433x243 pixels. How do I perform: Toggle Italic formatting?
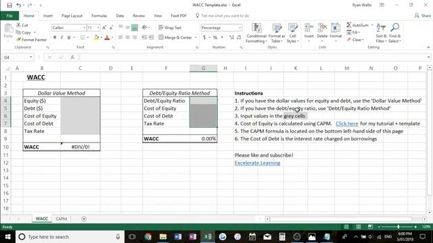point(62,38)
